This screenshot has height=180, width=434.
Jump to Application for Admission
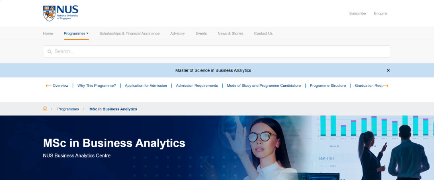tap(146, 86)
